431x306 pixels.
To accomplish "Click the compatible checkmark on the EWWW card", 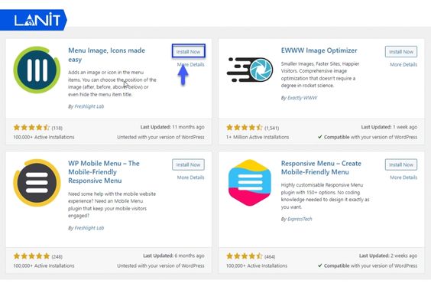I will coord(320,137).
